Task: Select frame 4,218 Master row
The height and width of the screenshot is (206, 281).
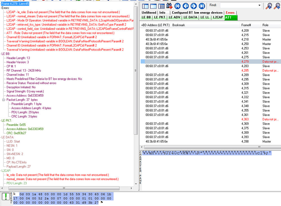Action: click(x=211, y=39)
